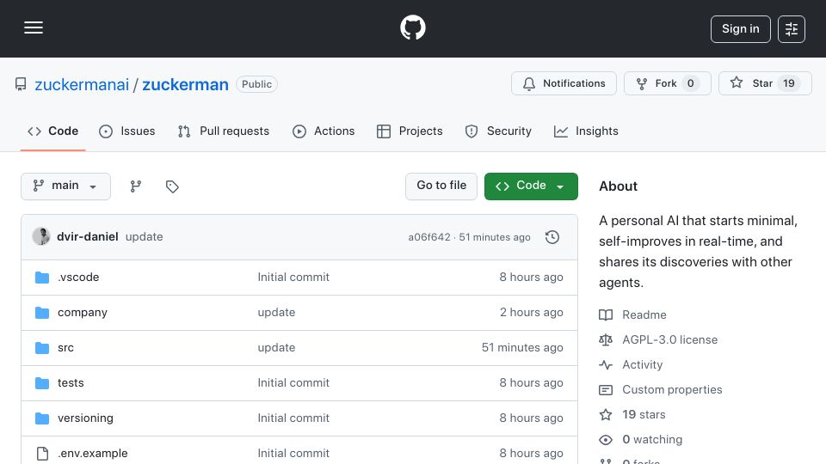
Task: Open the .env.example file
Action: pyautogui.click(x=93, y=454)
